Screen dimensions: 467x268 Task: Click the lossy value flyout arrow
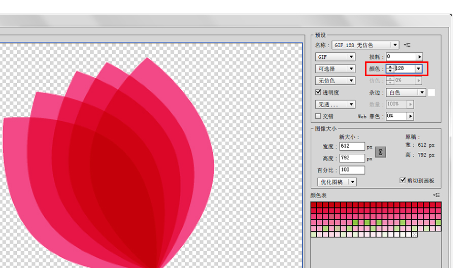click(x=420, y=57)
